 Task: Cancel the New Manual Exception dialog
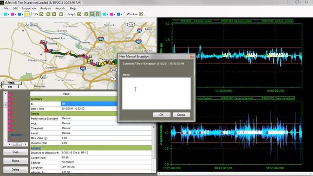click(x=181, y=115)
